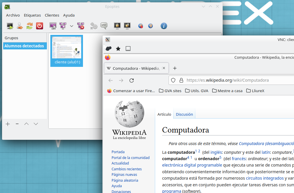Move the group down with the down chevron
Viewport: 294px width, 193px height.
[36, 124]
